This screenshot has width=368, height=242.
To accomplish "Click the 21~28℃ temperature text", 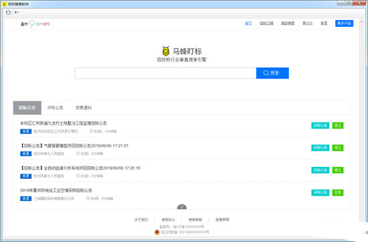I will 43,23.
